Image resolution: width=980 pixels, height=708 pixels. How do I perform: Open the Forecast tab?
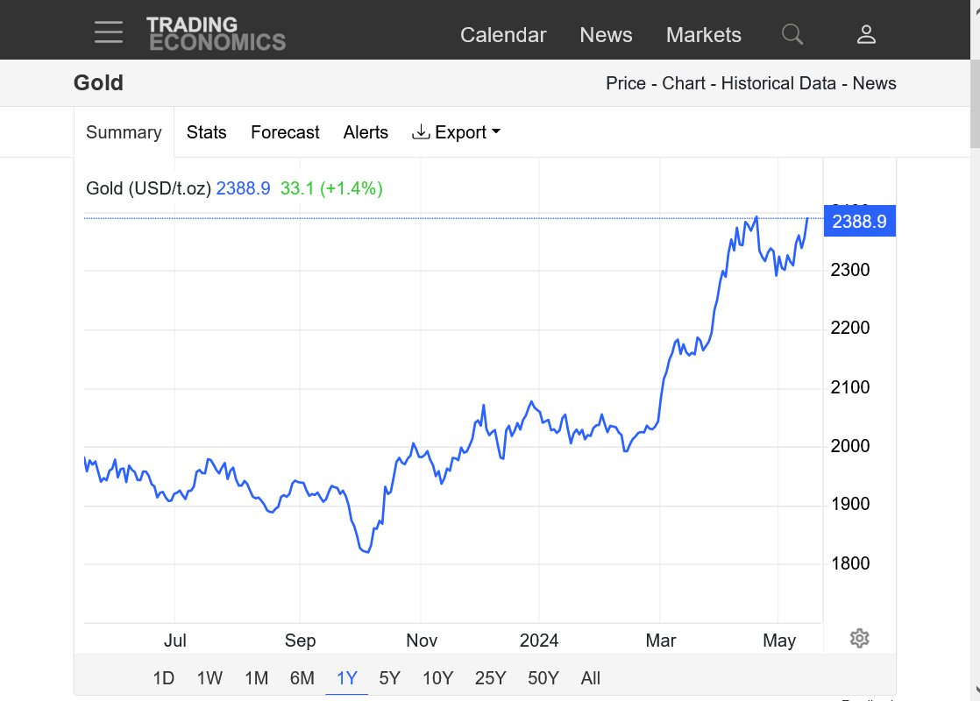click(x=285, y=132)
